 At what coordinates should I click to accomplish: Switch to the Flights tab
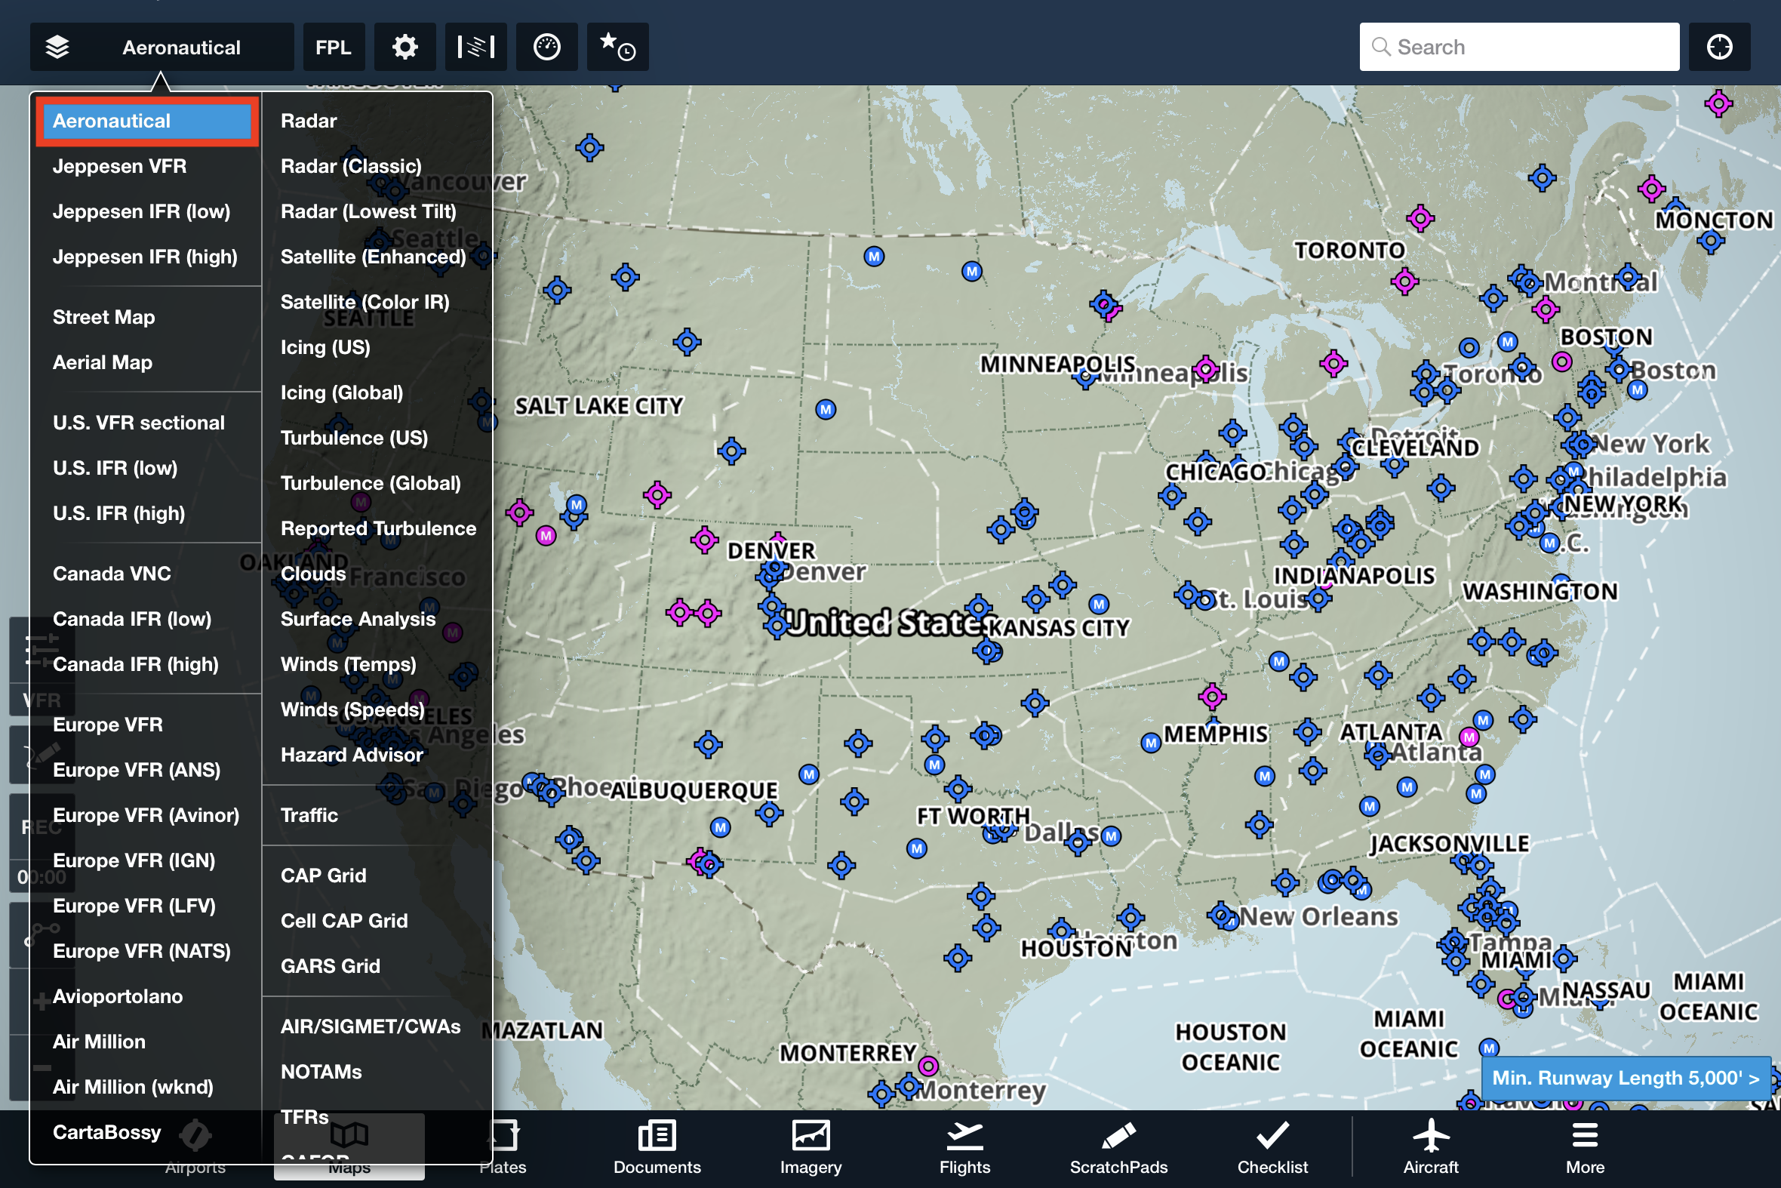(964, 1148)
